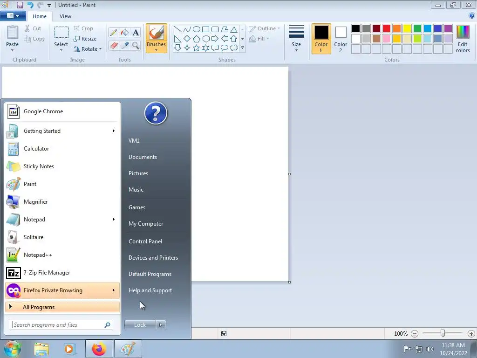
Task: Choose the Rectangle shape
Action: tap(205, 29)
